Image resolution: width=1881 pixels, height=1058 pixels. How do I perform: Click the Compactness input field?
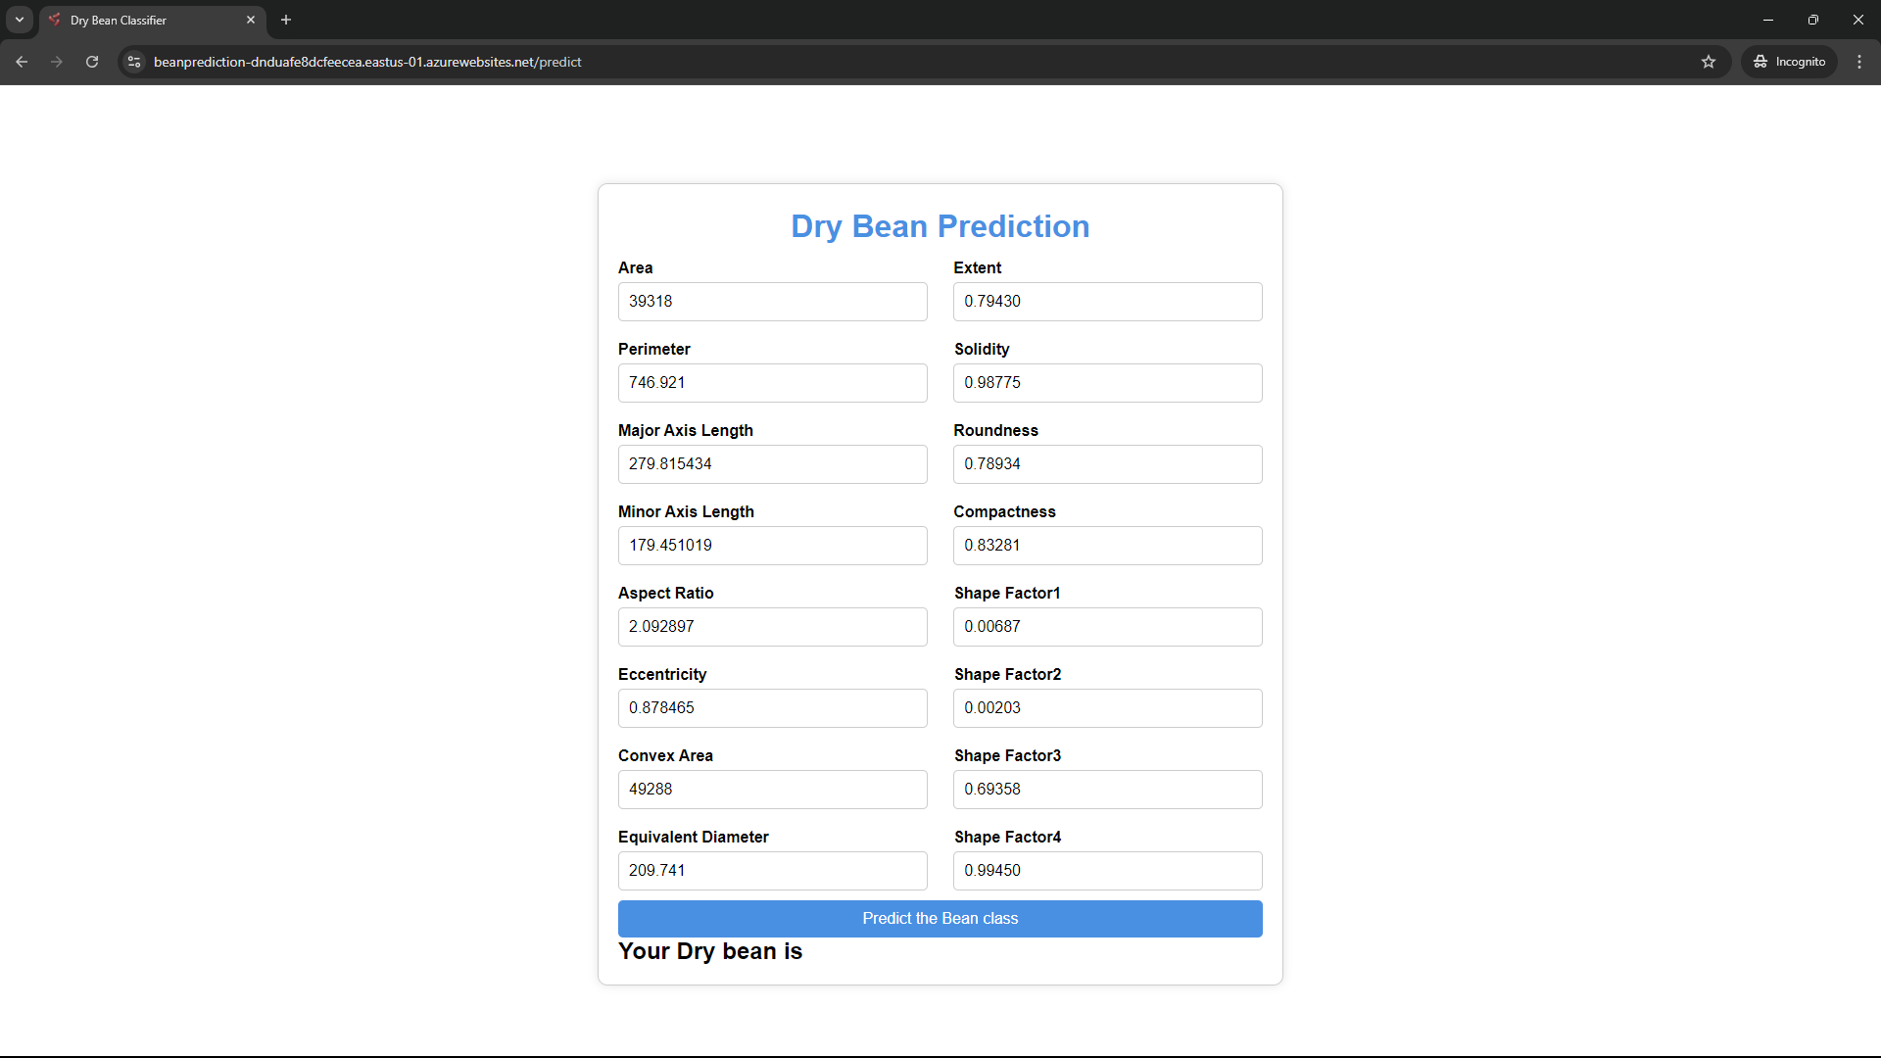(x=1107, y=544)
